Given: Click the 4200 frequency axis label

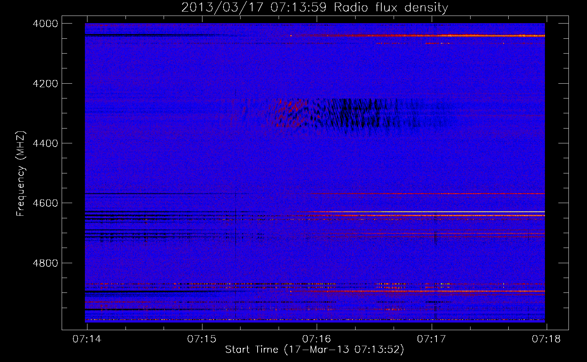Looking at the screenshot, I should pyautogui.click(x=45, y=84).
